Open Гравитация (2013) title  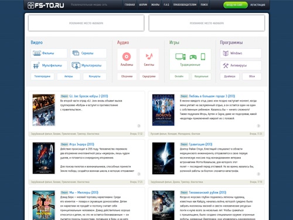pos(200,144)
